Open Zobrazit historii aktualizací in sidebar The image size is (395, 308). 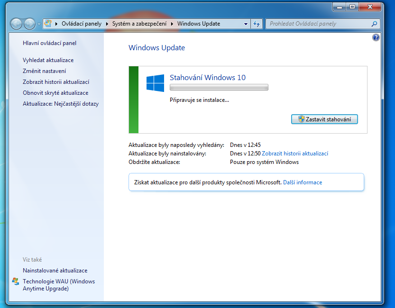(56, 82)
